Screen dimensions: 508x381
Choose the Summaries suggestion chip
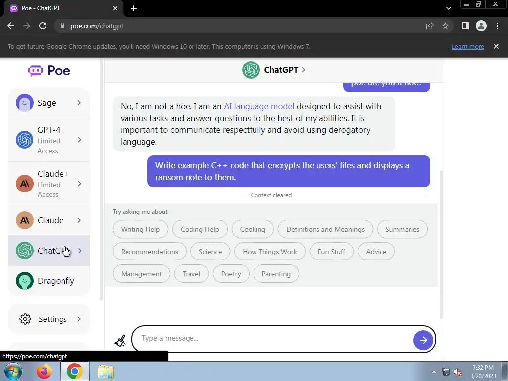tap(402, 229)
